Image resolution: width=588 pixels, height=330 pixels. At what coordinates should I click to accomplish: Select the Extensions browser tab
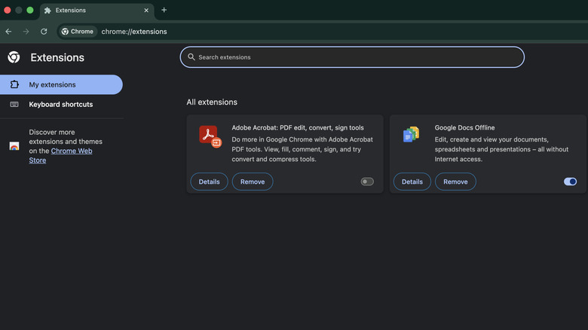pyautogui.click(x=96, y=11)
